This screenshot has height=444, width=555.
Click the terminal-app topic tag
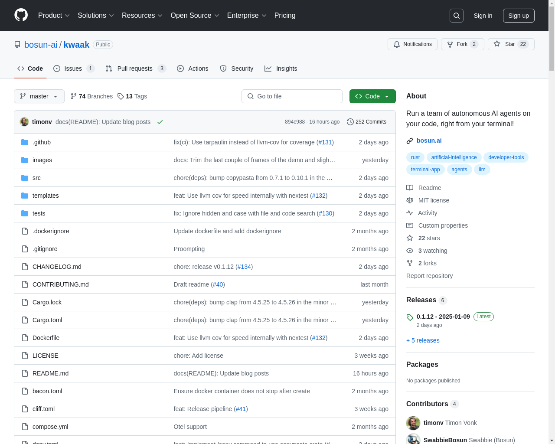425,170
